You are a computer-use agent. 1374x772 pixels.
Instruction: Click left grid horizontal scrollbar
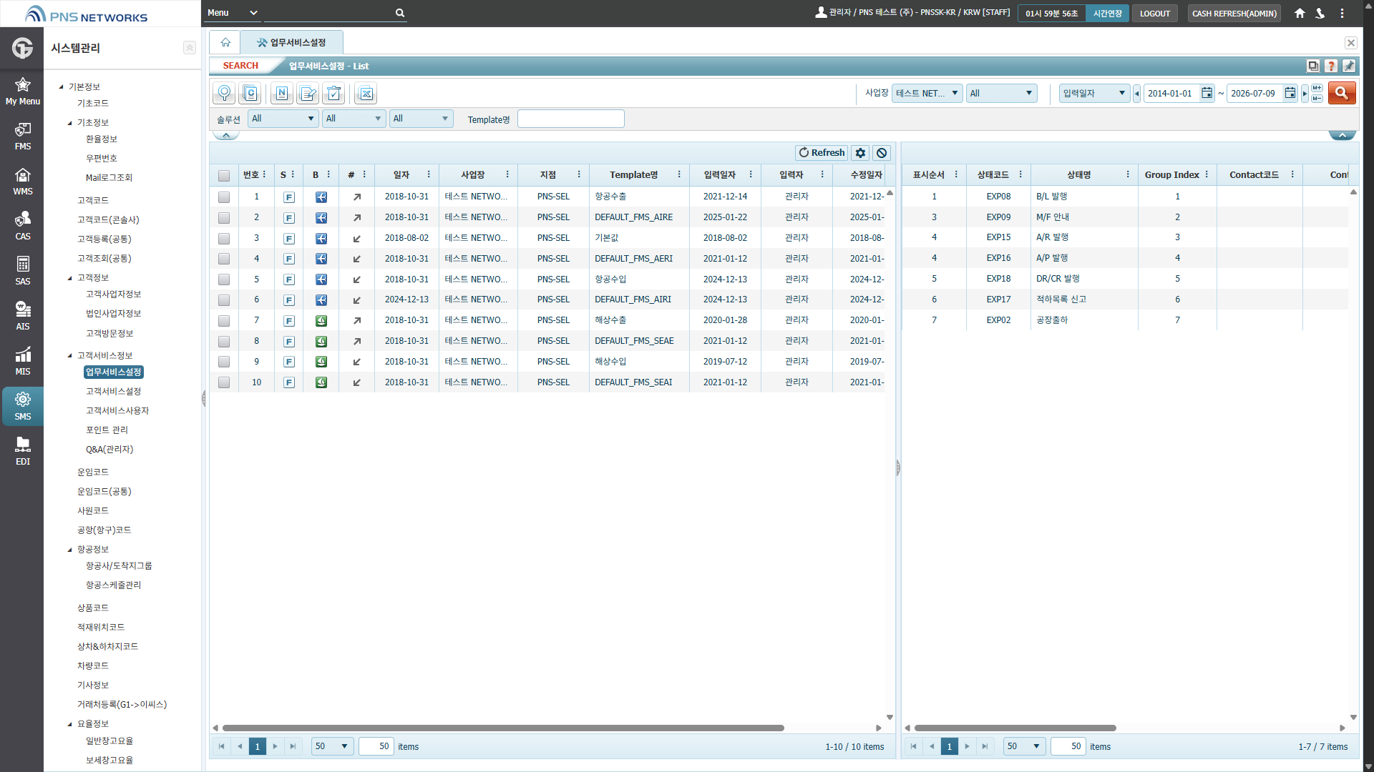coord(503,728)
